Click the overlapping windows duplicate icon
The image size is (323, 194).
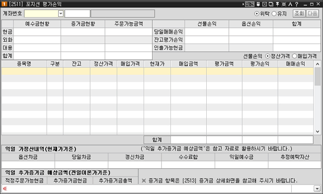pyautogui.click(x=271, y=4)
